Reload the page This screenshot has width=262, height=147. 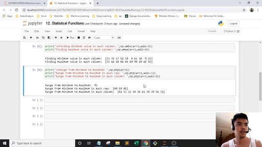click(16, 10)
